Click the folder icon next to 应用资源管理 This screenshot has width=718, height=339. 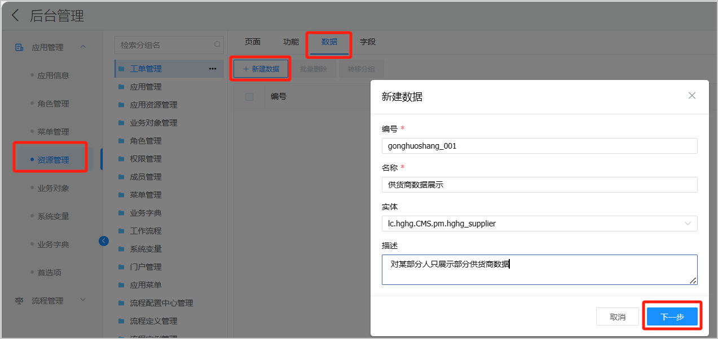(x=121, y=105)
